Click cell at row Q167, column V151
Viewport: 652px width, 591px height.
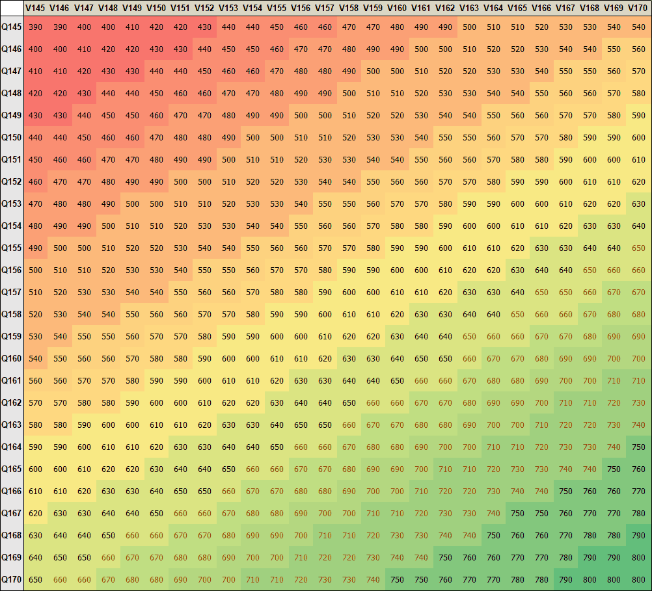click(x=180, y=513)
